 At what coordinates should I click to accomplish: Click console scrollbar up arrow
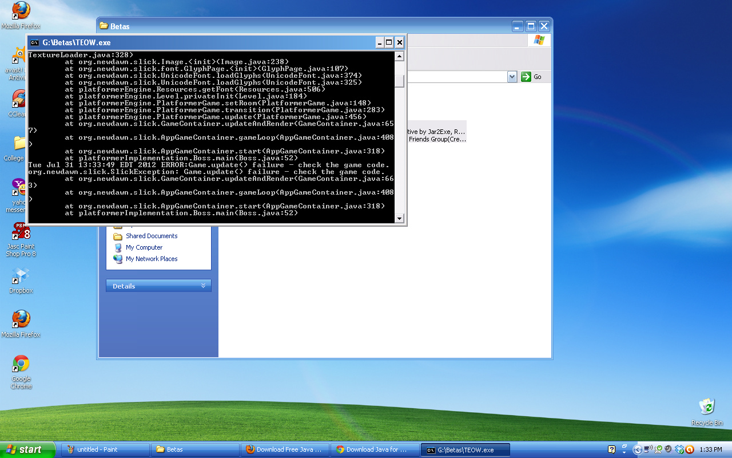(x=399, y=56)
